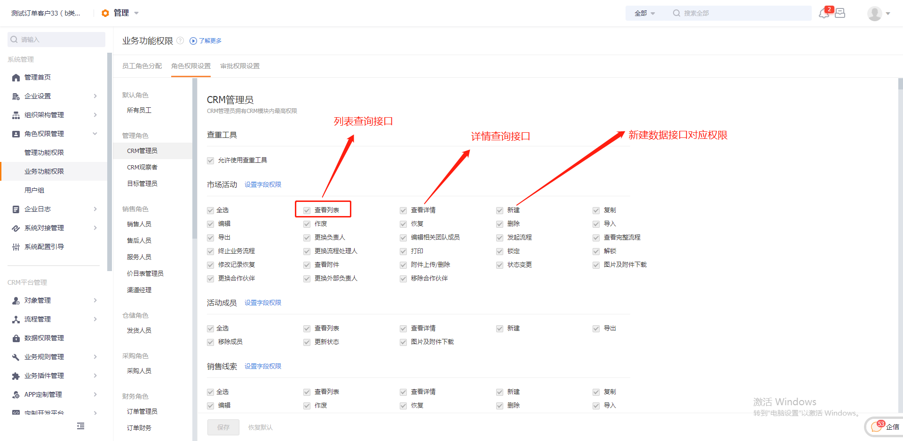Switch to 员工角色分配 tab
903x441 pixels.
142,66
